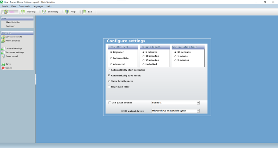Choose 15 minutes training length

coord(144,60)
